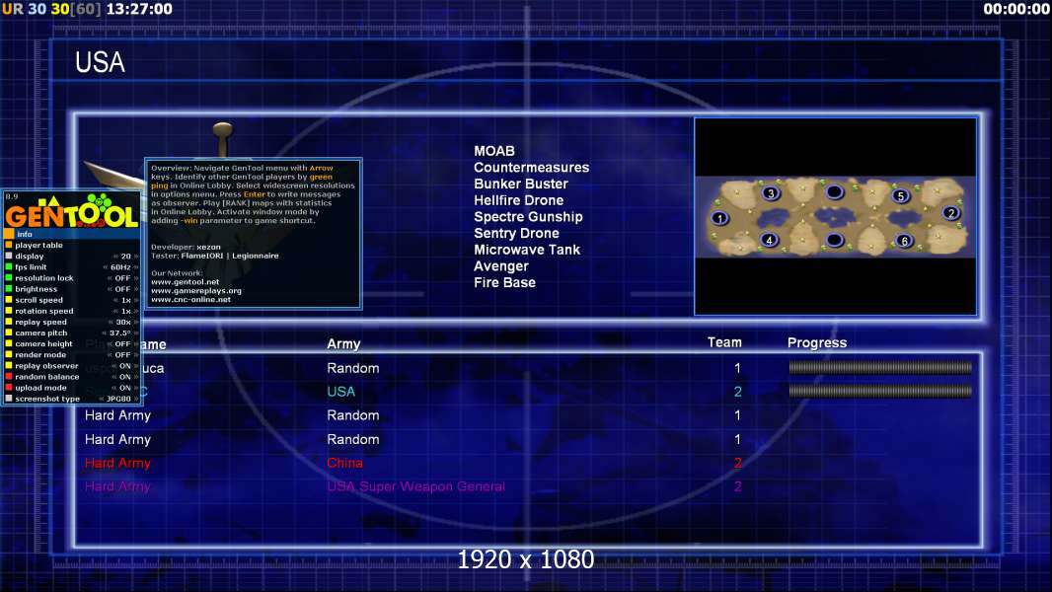Image resolution: width=1052 pixels, height=592 pixels.
Task: Click the left arrow on camera pitch
Action: click(104, 333)
